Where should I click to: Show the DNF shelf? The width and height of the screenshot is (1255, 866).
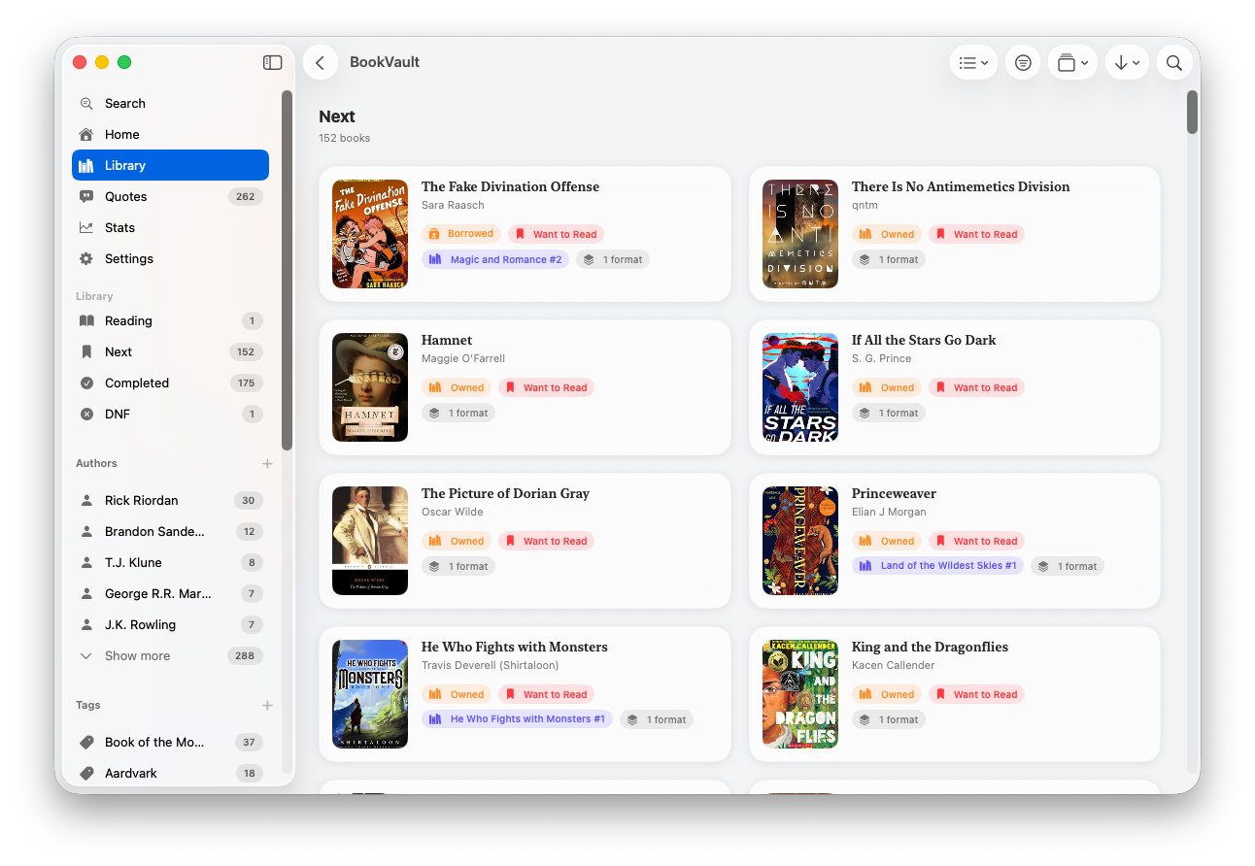(x=170, y=414)
